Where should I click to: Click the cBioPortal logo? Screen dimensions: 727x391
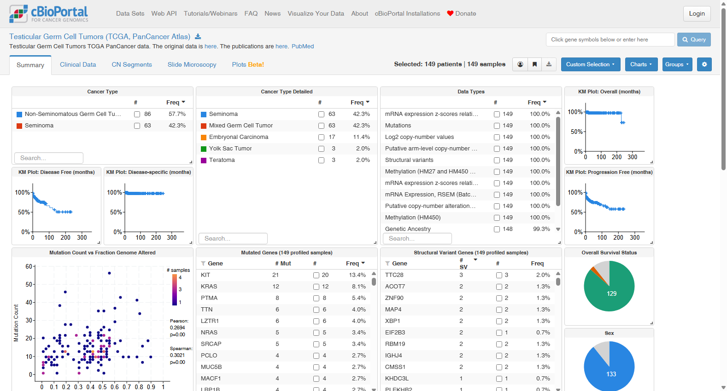49,14
